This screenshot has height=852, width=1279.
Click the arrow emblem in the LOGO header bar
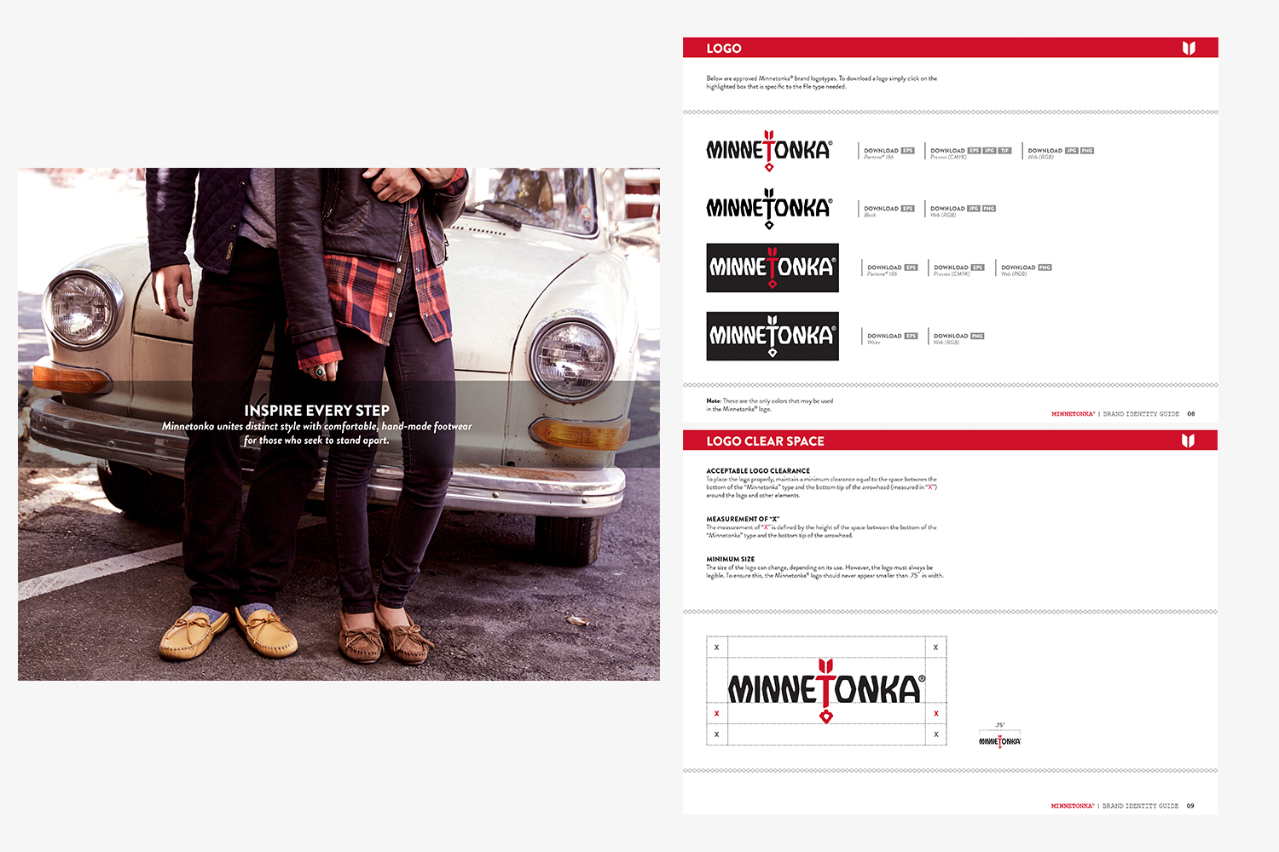click(x=1189, y=48)
